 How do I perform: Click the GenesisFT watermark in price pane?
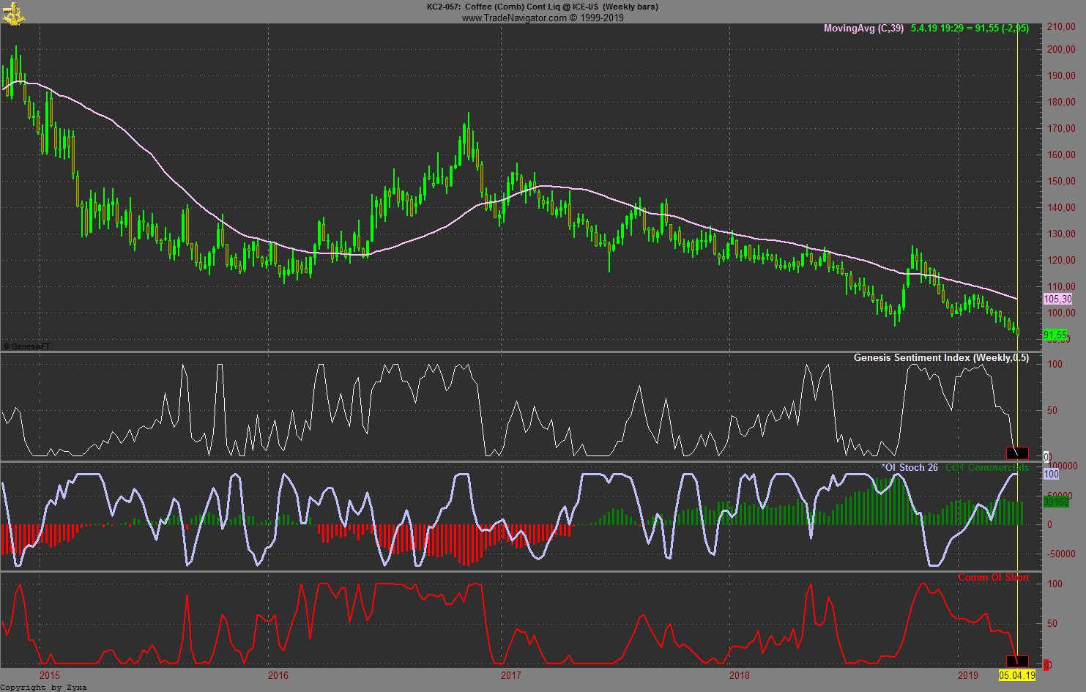[x=27, y=346]
